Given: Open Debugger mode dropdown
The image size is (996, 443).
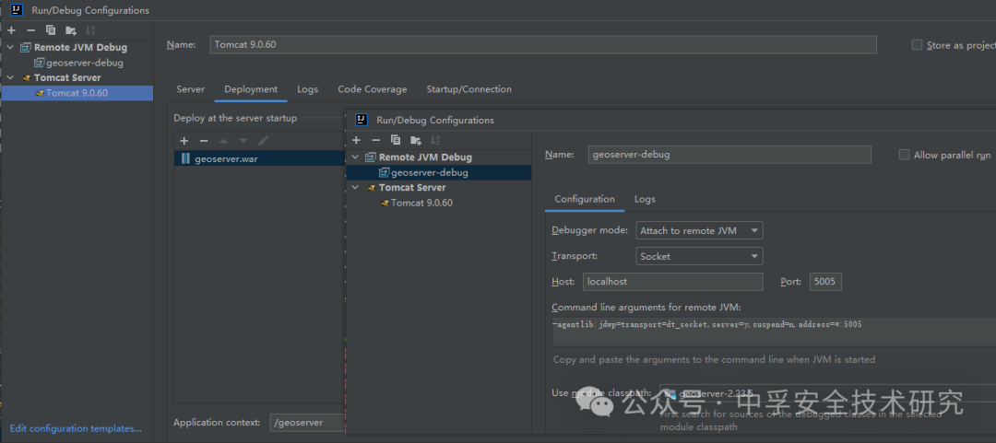Looking at the screenshot, I should coord(699,230).
